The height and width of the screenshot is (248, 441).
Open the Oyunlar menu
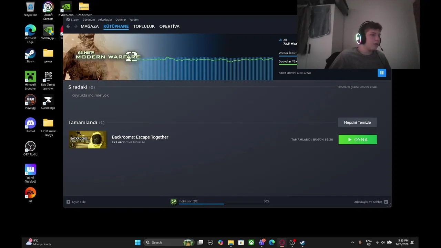pyautogui.click(x=121, y=20)
